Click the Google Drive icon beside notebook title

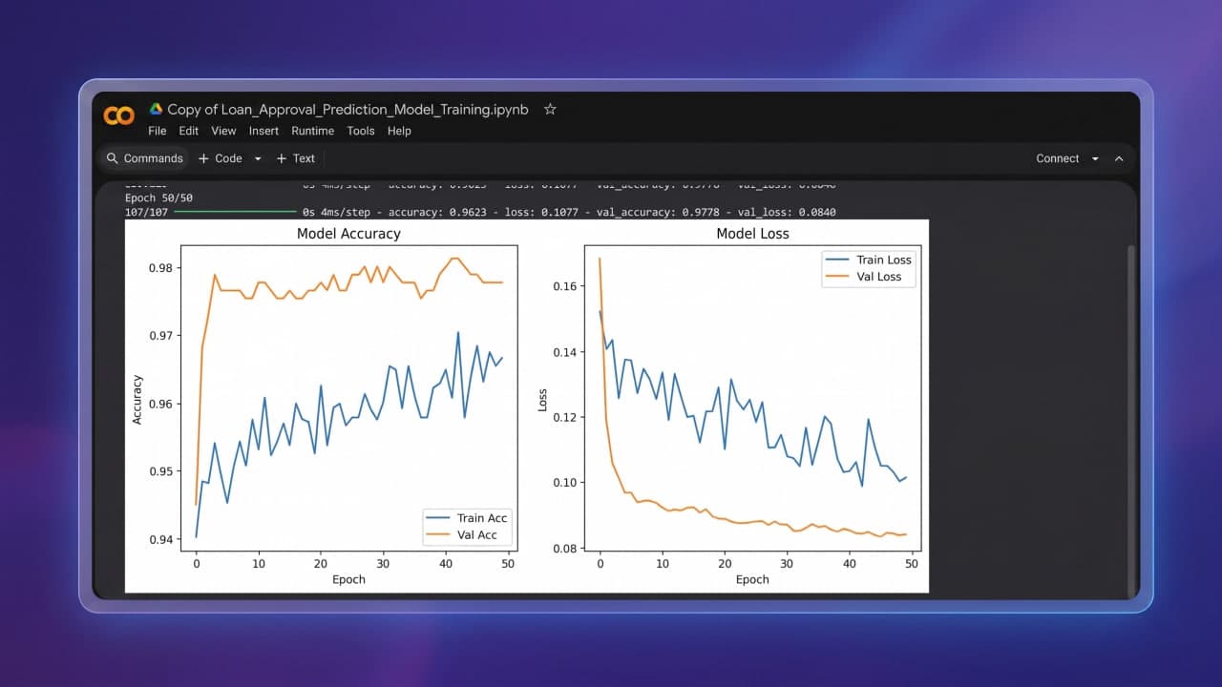point(156,109)
